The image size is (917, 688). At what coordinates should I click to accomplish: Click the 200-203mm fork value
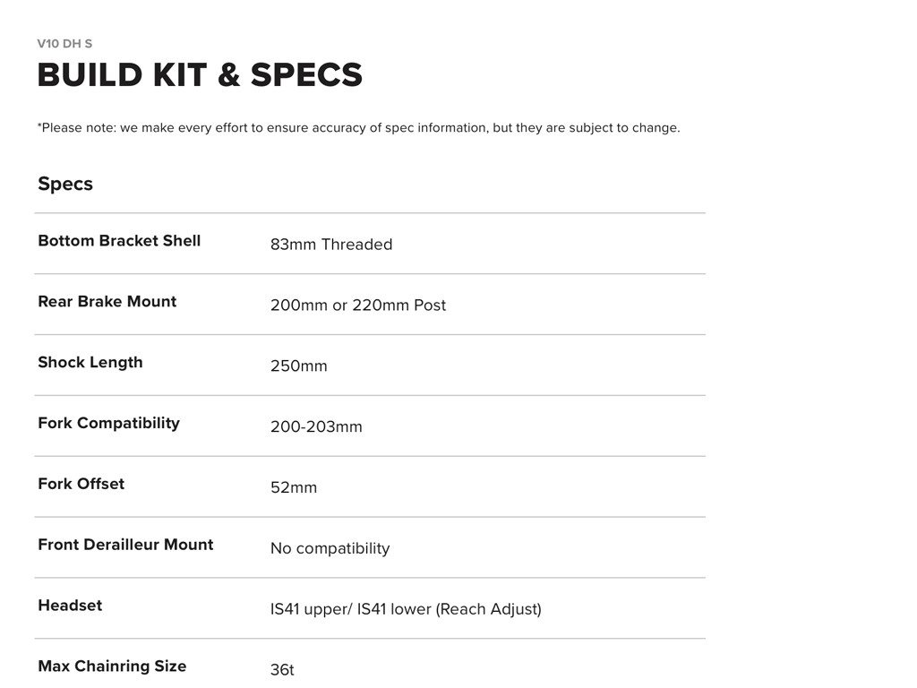coord(316,427)
